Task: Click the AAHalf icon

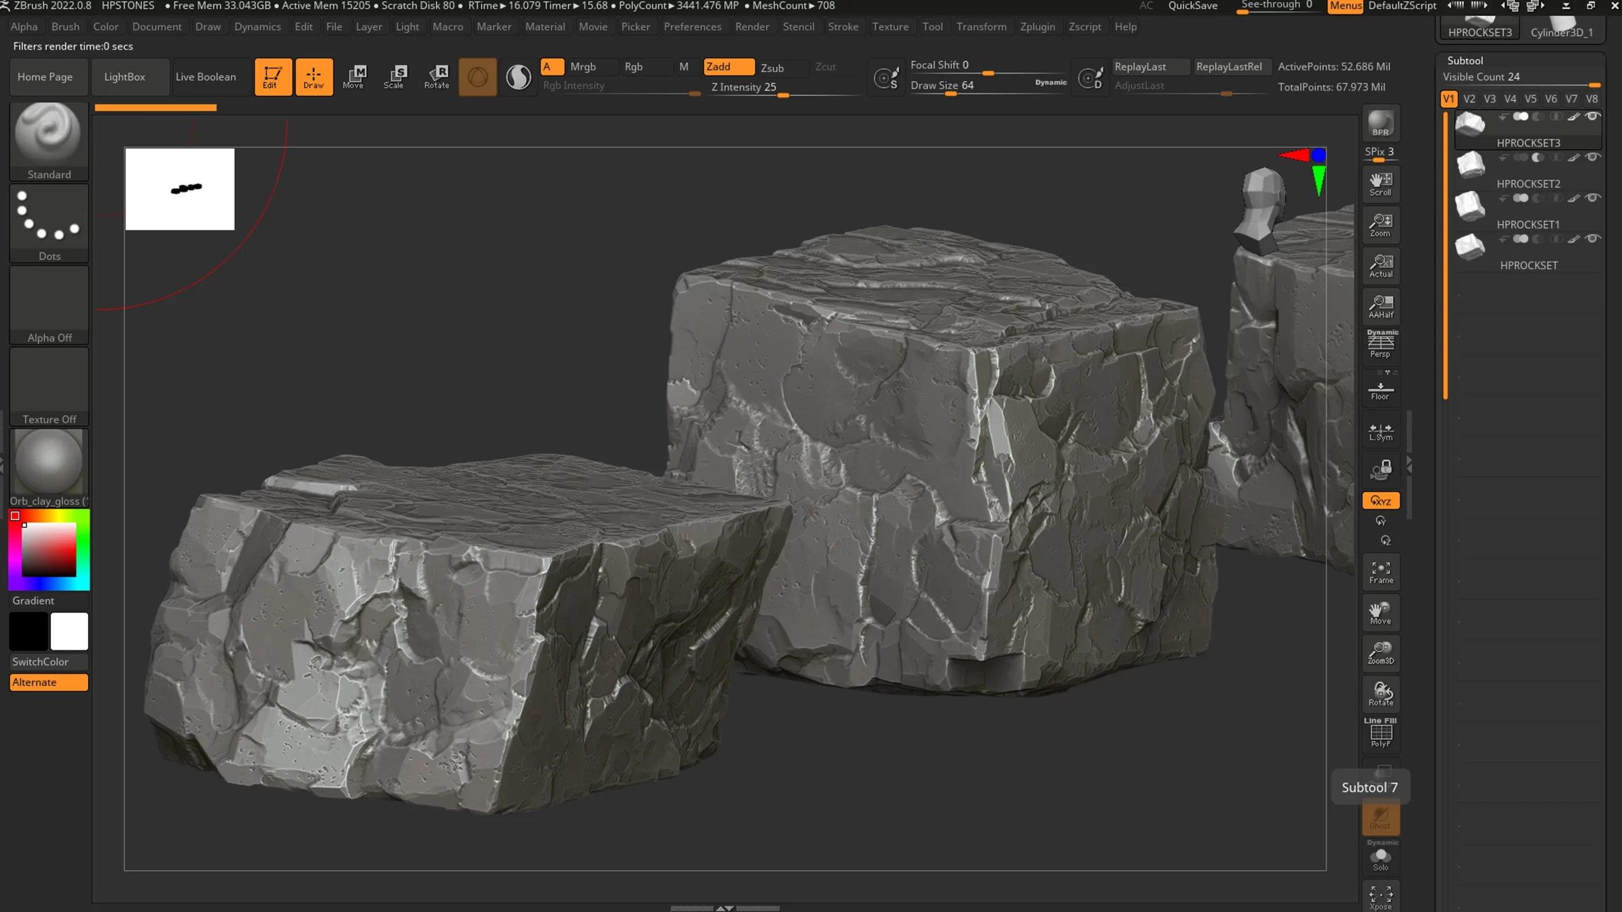Action: pyautogui.click(x=1381, y=307)
